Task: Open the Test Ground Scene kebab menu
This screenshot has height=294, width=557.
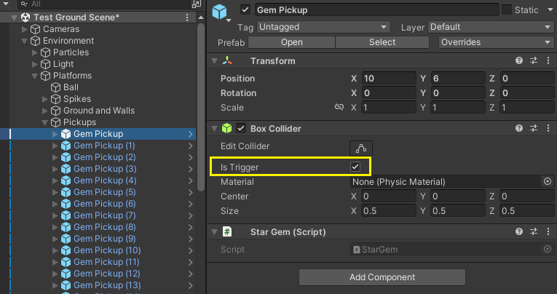Action: tap(187, 17)
